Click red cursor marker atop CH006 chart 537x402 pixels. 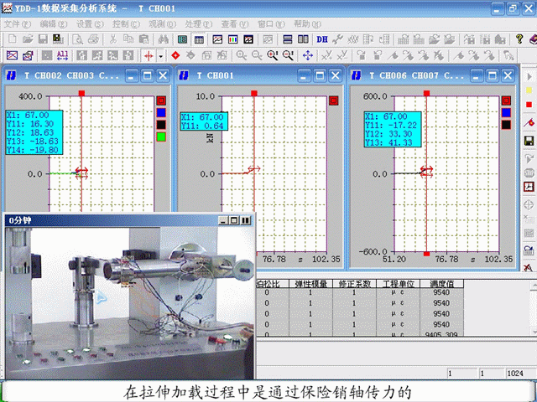[426, 90]
